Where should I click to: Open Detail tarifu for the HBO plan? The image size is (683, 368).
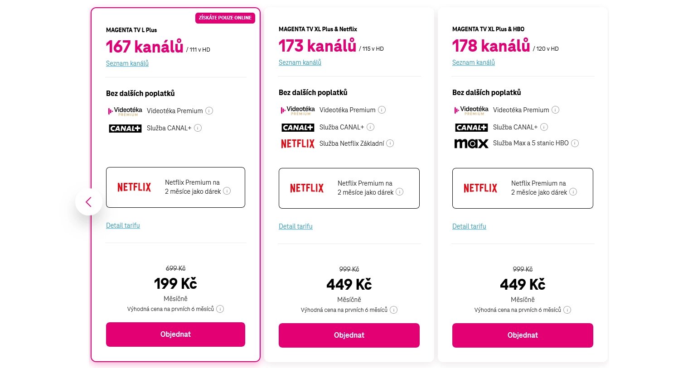(x=469, y=226)
